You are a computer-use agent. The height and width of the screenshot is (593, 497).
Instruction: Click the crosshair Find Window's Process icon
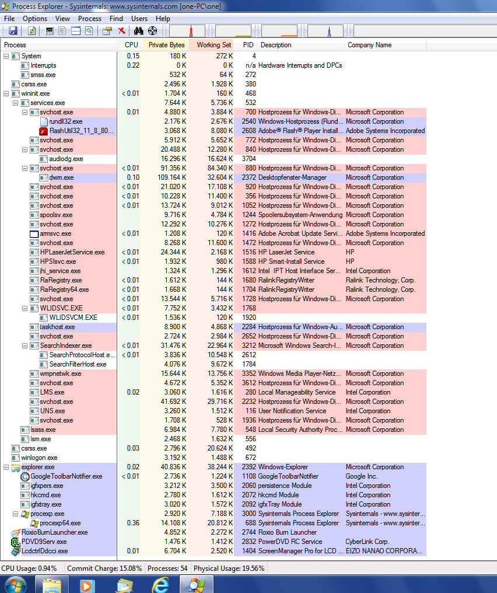point(152,31)
